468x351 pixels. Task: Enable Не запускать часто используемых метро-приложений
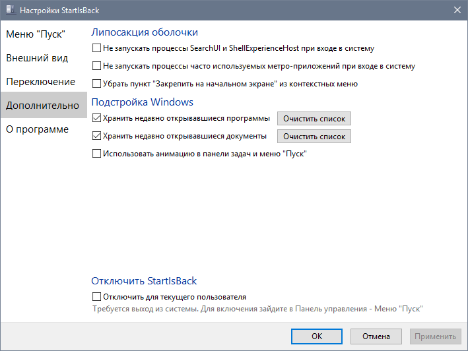tap(96, 65)
